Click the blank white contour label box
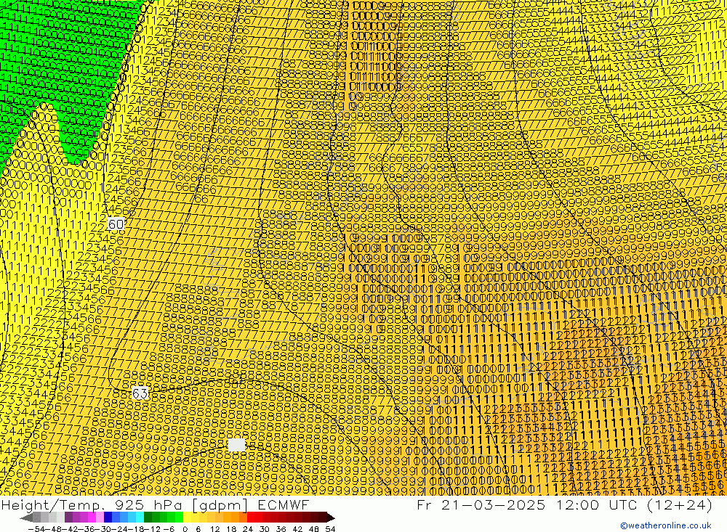The image size is (727, 532). click(236, 446)
